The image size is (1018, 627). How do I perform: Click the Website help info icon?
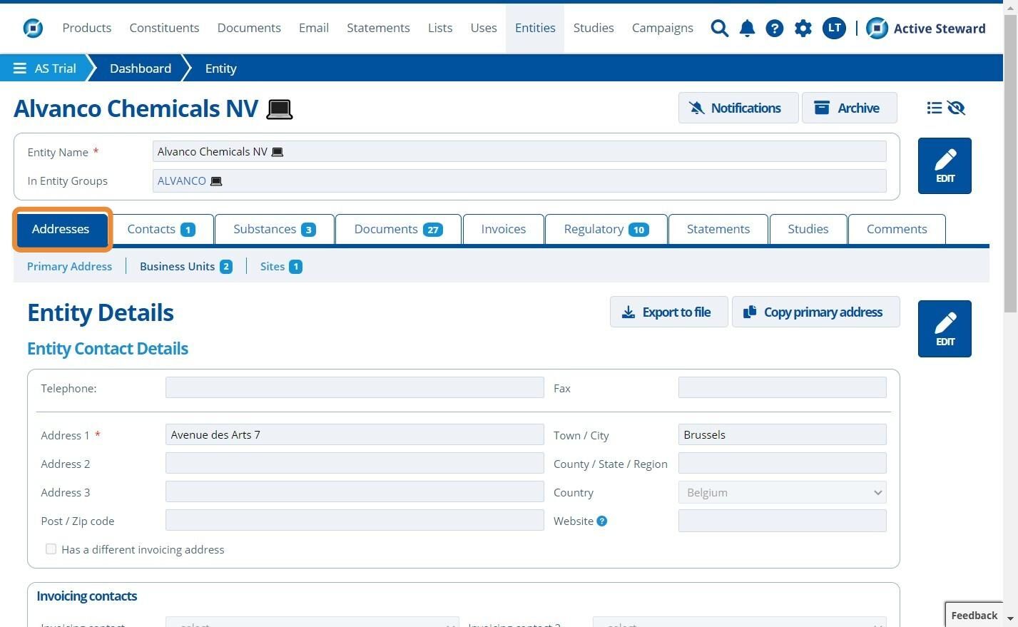coord(602,521)
